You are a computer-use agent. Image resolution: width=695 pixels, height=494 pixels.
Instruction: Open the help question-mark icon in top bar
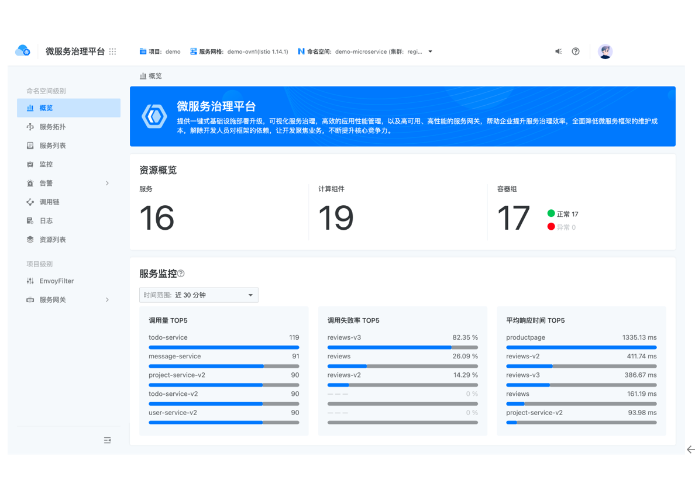click(576, 51)
